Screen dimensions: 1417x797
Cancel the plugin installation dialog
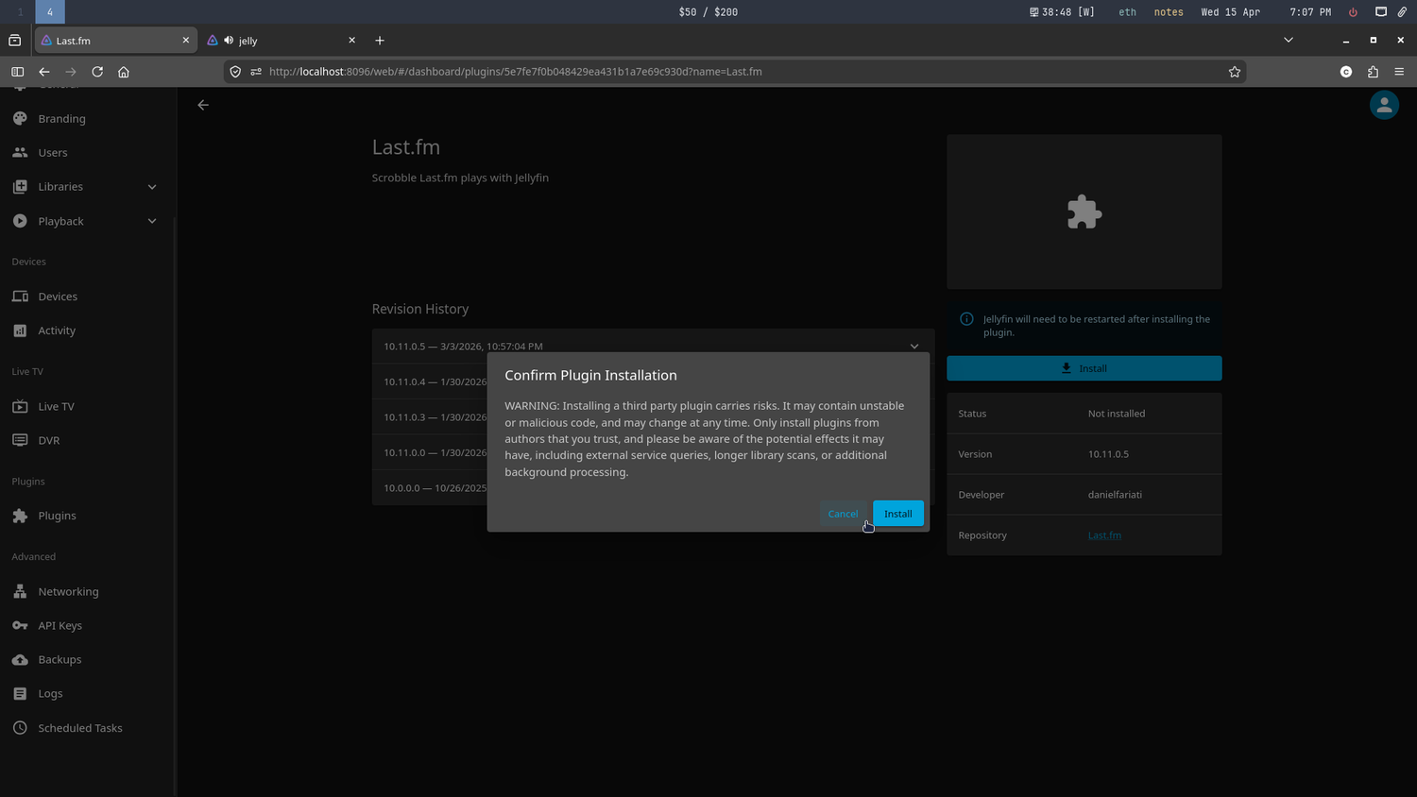point(843,514)
